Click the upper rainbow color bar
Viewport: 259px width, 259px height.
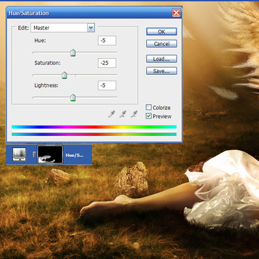tap(94, 127)
